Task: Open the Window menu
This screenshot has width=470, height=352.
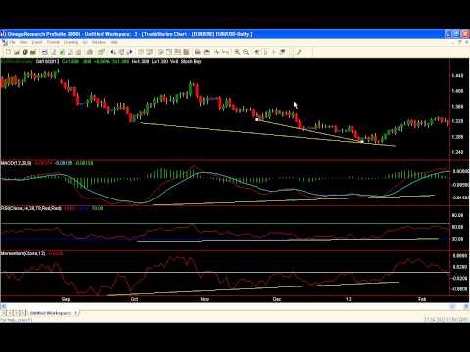Action: (99, 42)
